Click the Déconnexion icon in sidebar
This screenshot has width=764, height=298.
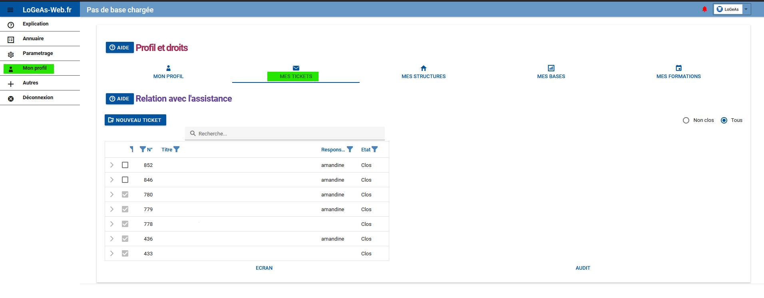pyautogui.click(x=11, y=99)
